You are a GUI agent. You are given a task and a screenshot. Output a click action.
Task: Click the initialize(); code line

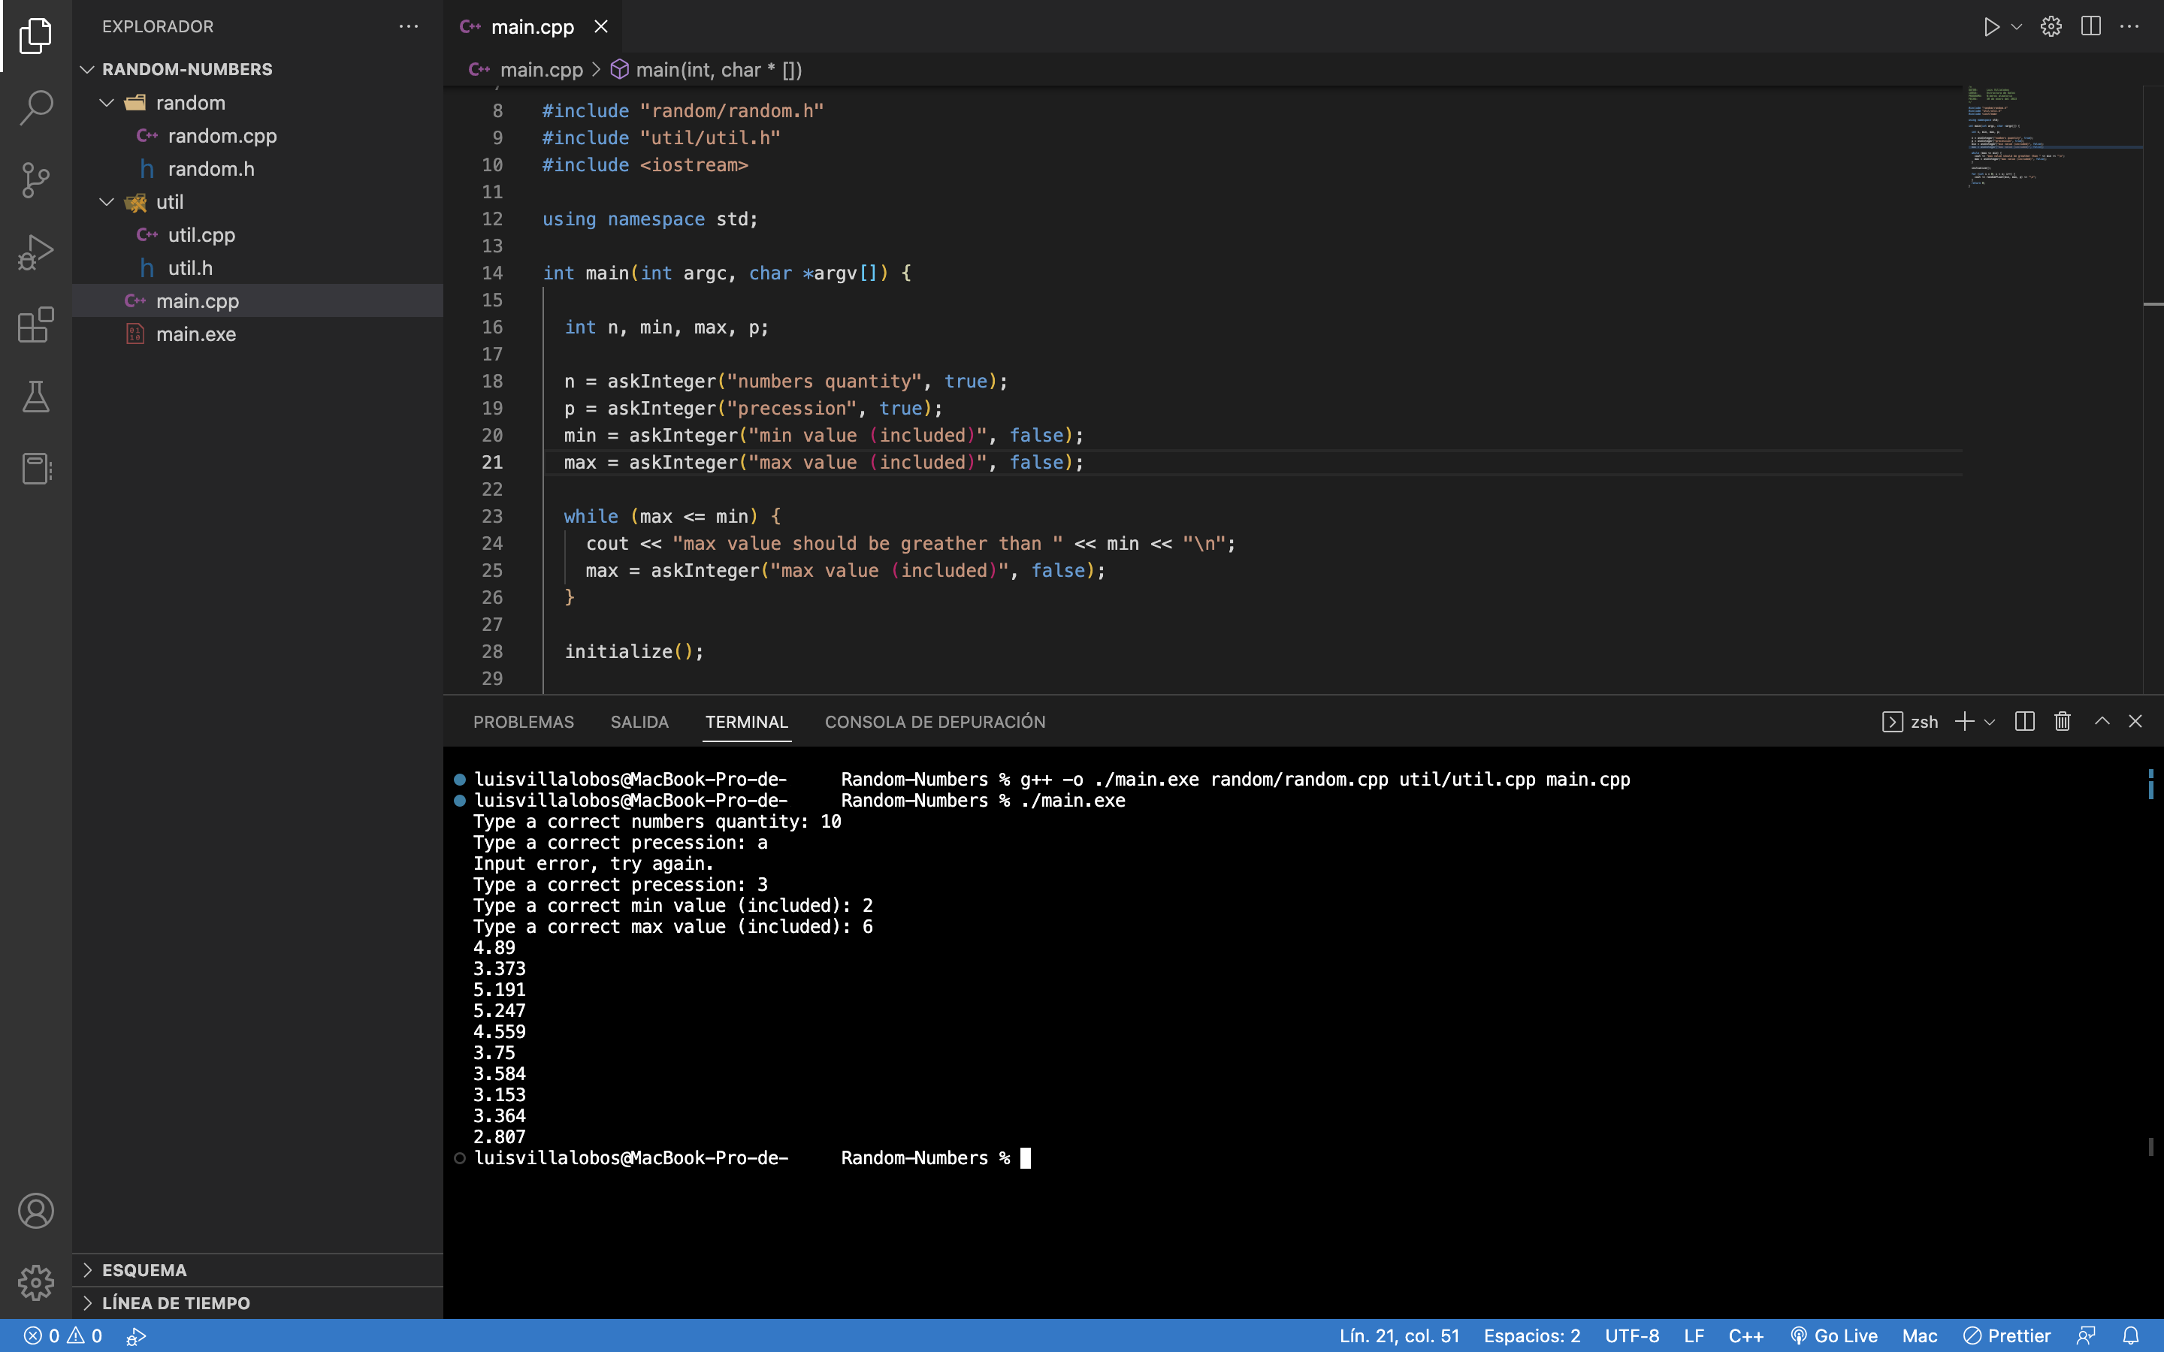(634, 652)
